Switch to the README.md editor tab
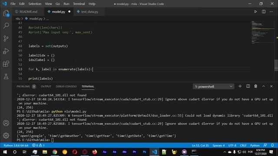 click(28, 12)
